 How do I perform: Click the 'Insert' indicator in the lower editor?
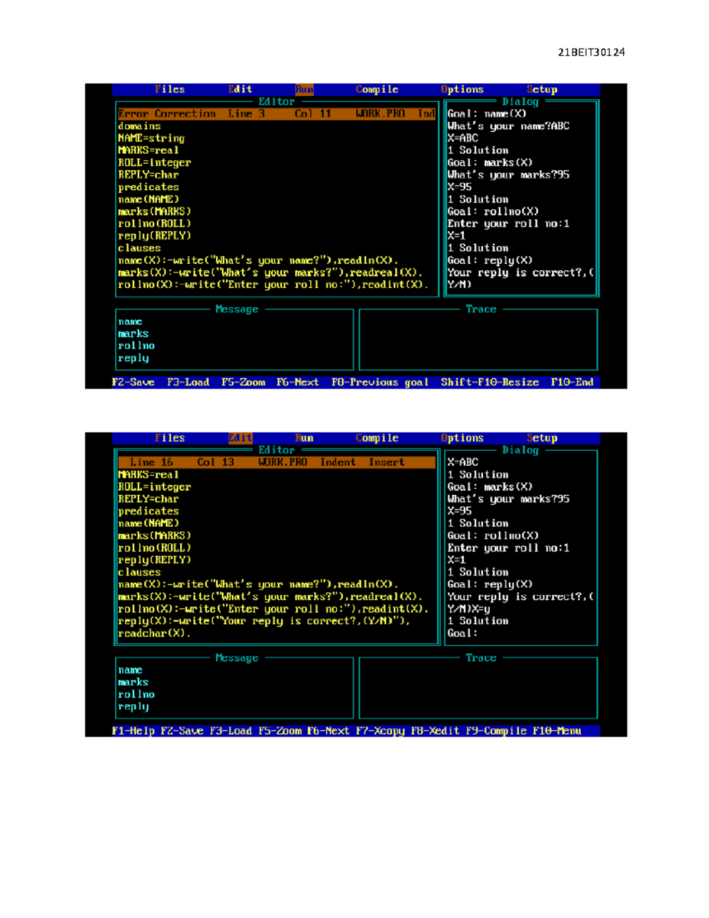coord(386,462)
